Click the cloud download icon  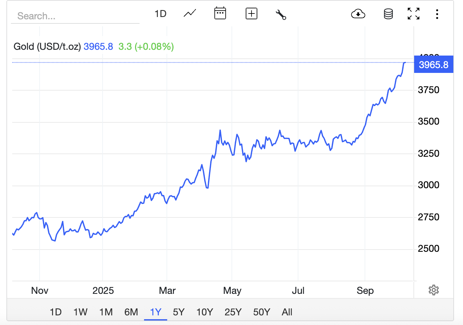click(x=358, y=14)
